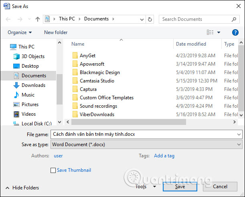Click the search magnifier icon

pyautogui.click(x=235, y=19)
